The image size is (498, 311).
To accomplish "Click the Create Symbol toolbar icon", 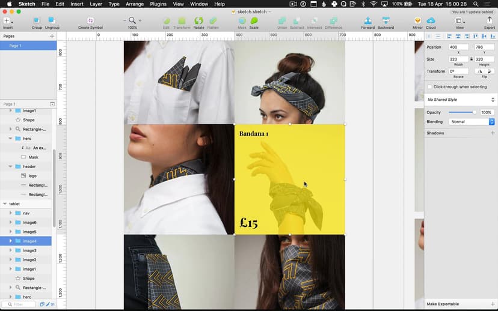I will point(90,21).
